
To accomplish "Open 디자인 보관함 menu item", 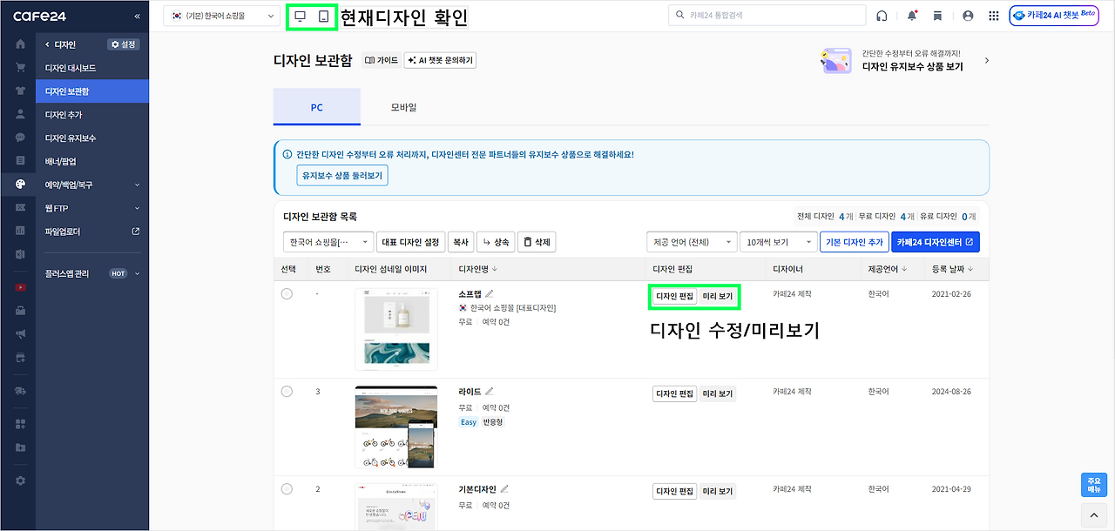I will (92, 91).
